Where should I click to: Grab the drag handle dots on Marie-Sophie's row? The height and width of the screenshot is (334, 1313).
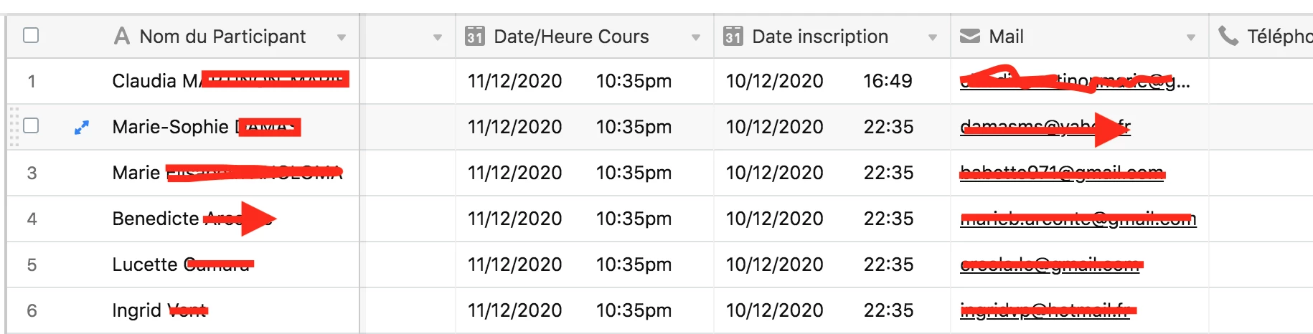pos(14,127)
